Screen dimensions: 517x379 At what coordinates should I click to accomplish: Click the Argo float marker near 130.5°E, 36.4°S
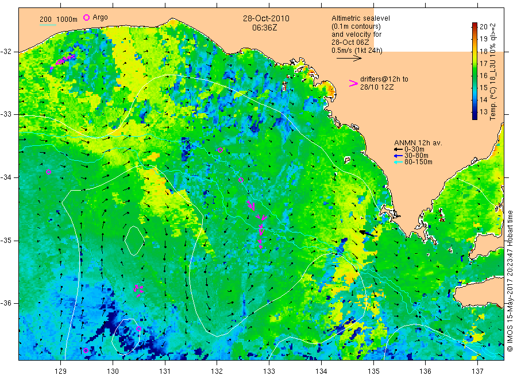(139, 328)
